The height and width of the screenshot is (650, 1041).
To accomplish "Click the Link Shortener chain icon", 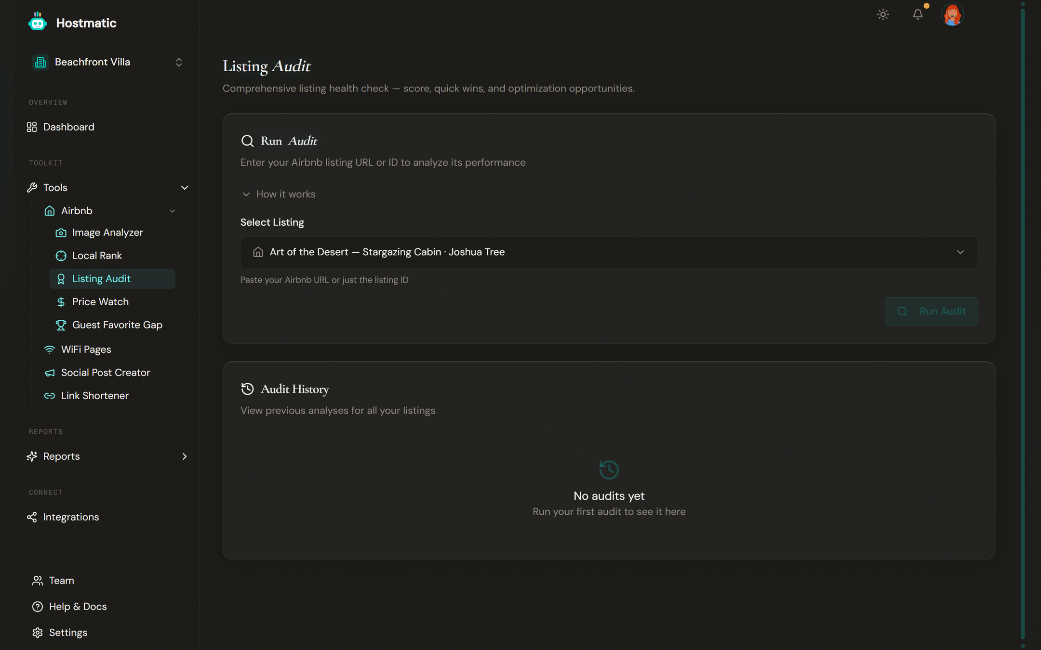I will click(50, 396).
